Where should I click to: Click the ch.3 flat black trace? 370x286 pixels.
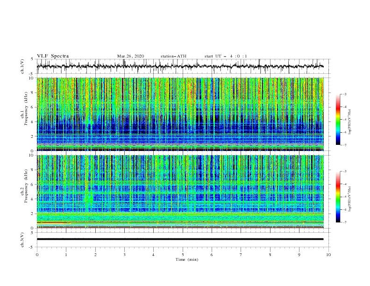tap(180, 239)
